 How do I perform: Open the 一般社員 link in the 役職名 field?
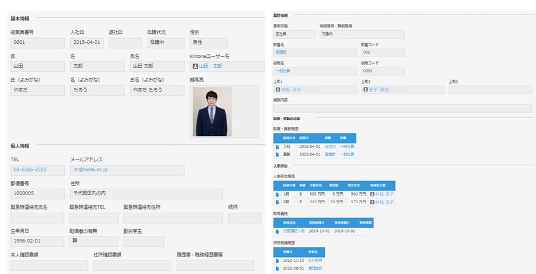coord(283,71)
